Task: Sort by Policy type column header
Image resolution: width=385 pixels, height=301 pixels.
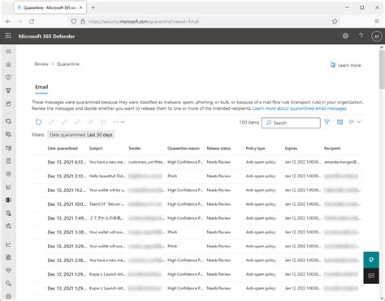Action: tap(255, 148)
